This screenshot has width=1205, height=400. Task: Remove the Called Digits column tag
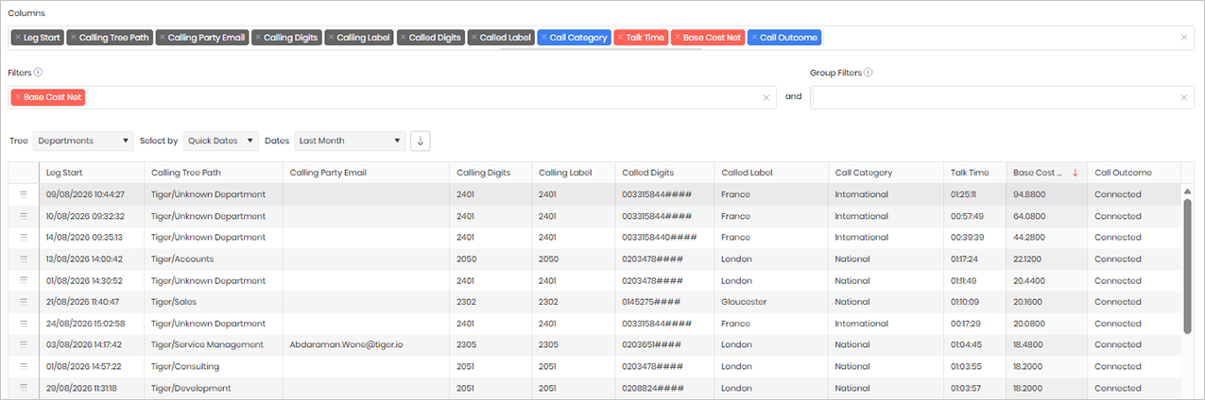click(x=404, y=38)
